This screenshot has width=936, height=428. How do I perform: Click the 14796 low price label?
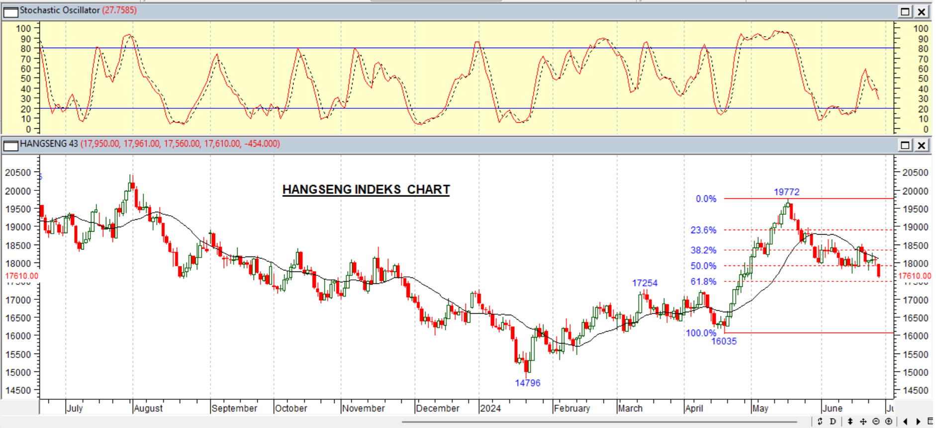[527, 383]
